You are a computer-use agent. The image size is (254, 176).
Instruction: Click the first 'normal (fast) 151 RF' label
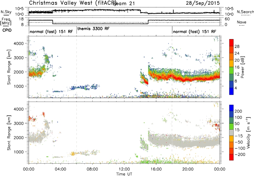click(51, 31)
